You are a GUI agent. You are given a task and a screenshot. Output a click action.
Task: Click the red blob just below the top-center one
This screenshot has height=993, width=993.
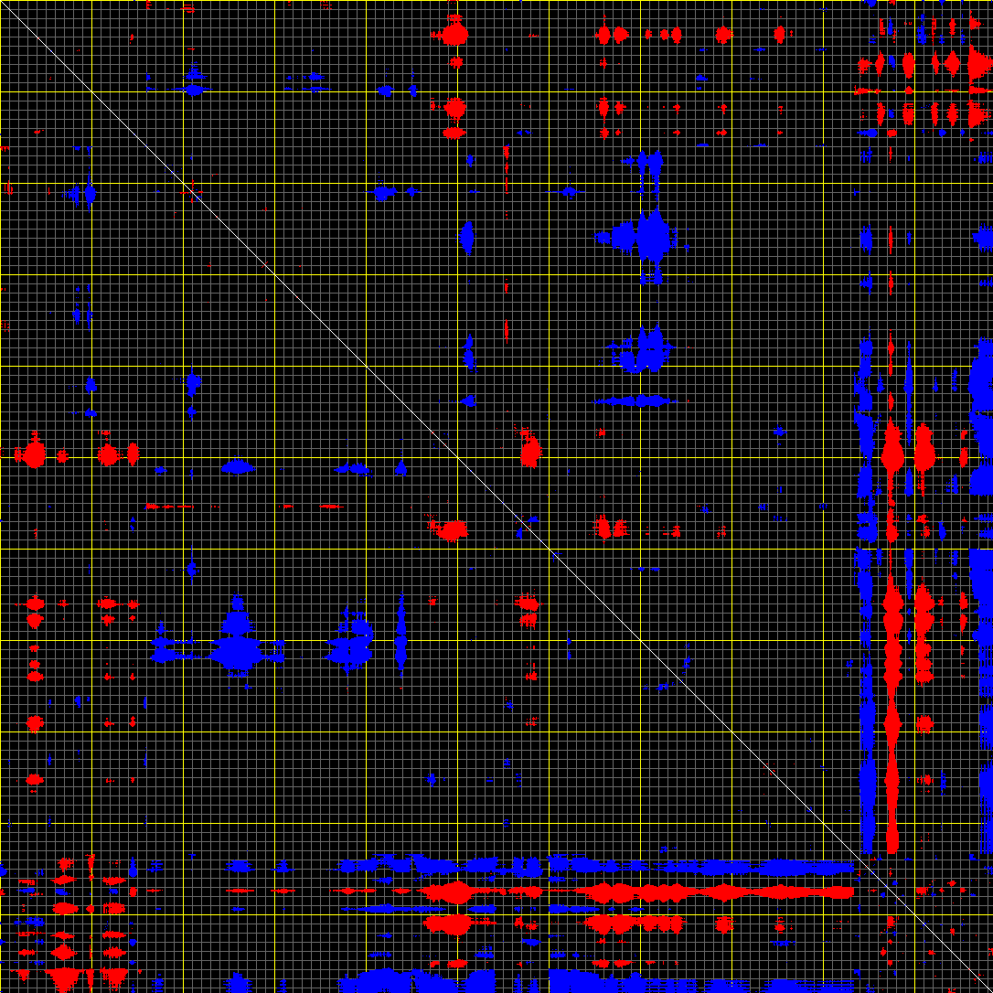(x=454, y=108)
